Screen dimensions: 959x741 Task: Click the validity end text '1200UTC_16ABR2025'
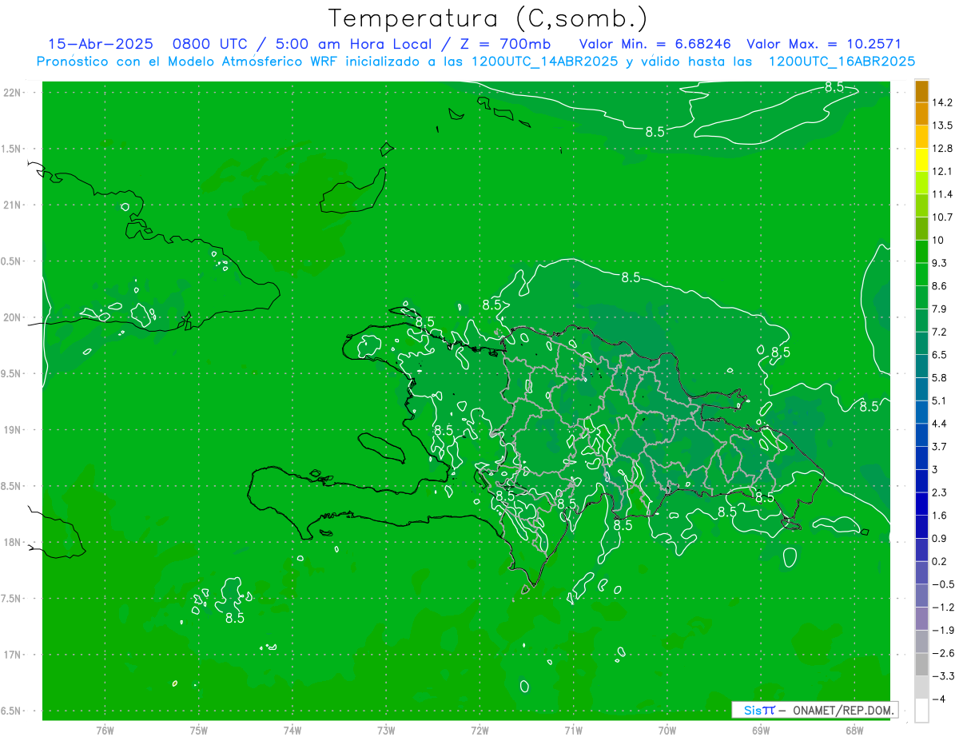(842, 62)
